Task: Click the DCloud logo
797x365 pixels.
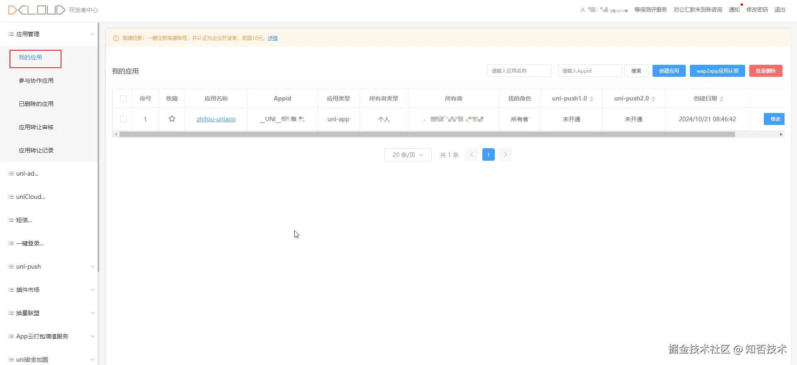Action: tap(37, 10)
